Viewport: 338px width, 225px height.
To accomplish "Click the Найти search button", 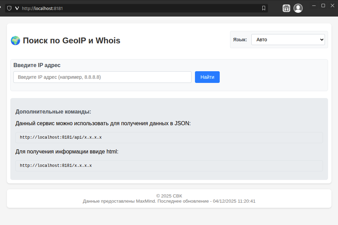I will coord(207,77).
